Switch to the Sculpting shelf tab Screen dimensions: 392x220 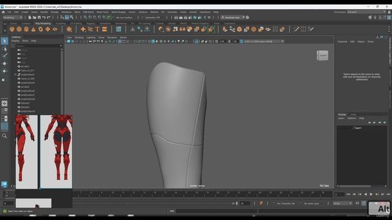(61, 23)
